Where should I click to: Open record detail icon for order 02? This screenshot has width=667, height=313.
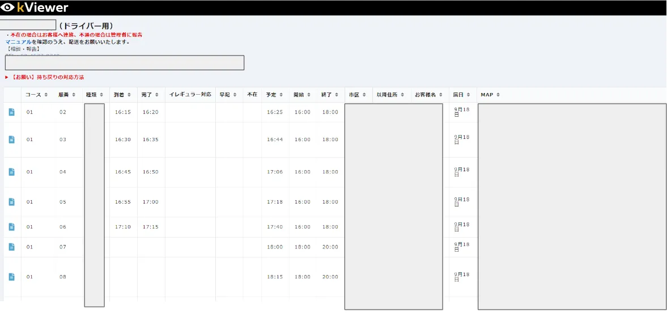click(x=12, y=112)
